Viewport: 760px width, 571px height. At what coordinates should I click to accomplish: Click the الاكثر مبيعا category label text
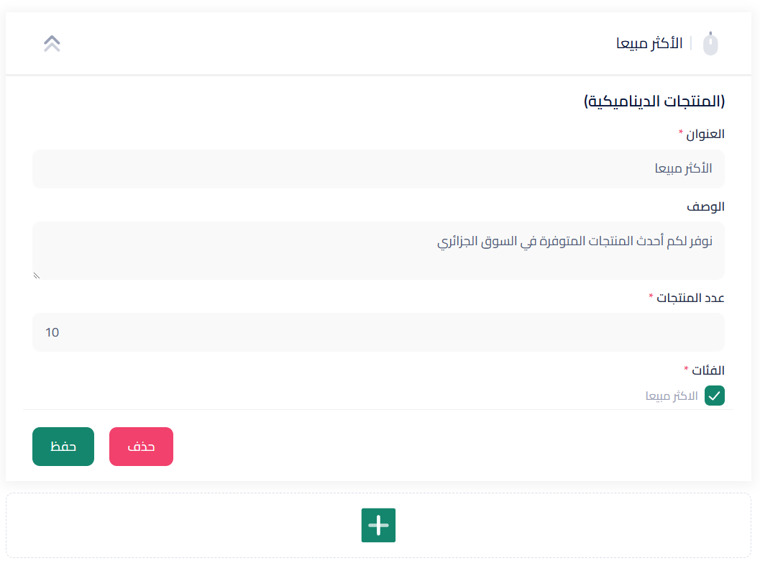point(672,396)
